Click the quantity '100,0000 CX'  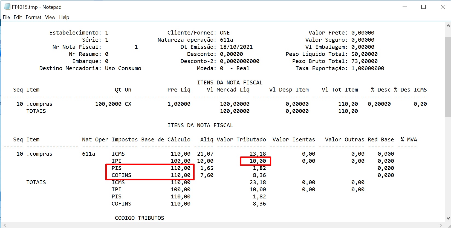(113, 104)
